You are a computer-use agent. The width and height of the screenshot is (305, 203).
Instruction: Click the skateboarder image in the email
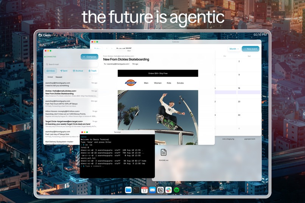click(x=158, y=117)
